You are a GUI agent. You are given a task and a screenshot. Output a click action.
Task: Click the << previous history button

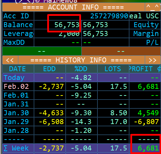coord(10,60)
